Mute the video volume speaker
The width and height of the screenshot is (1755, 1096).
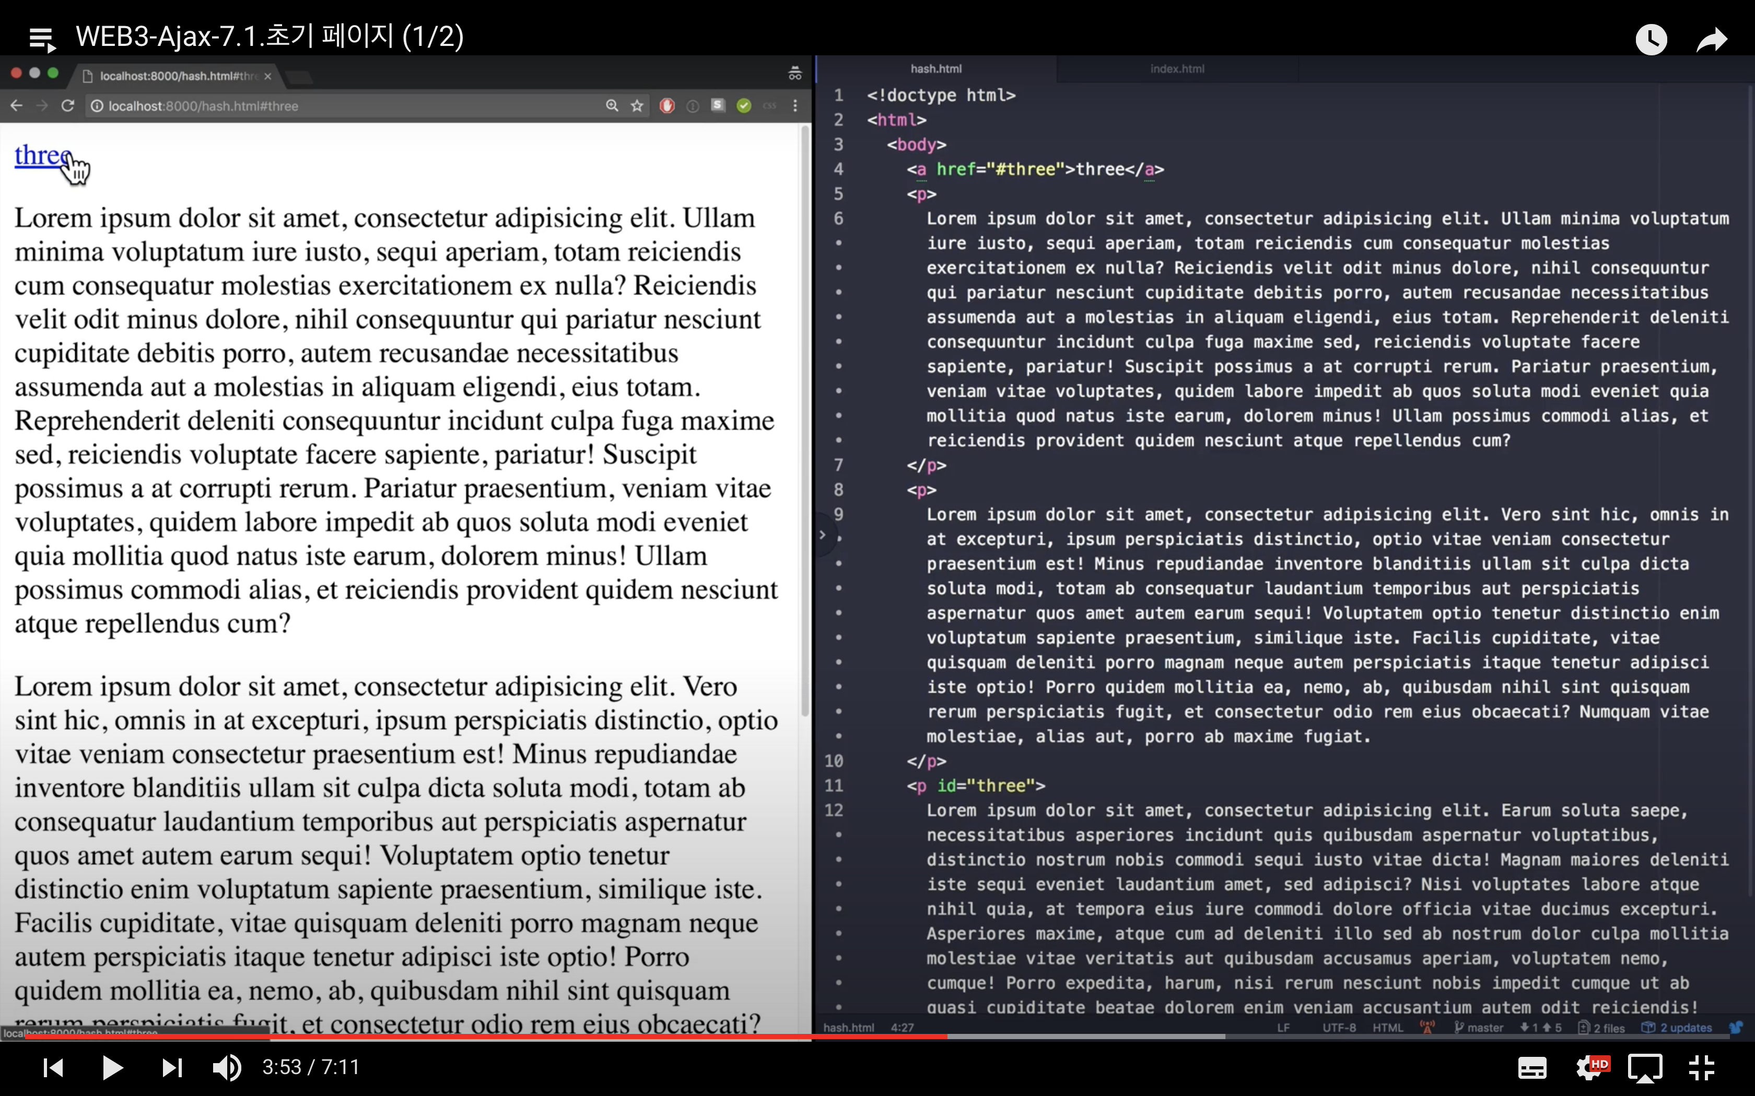(x=226, y=1067)
